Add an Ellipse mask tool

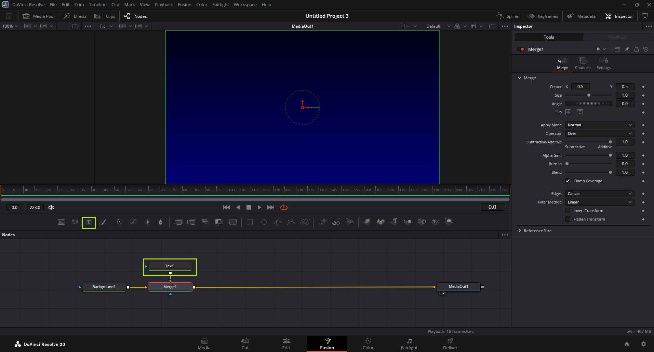(x=264, y=222)
